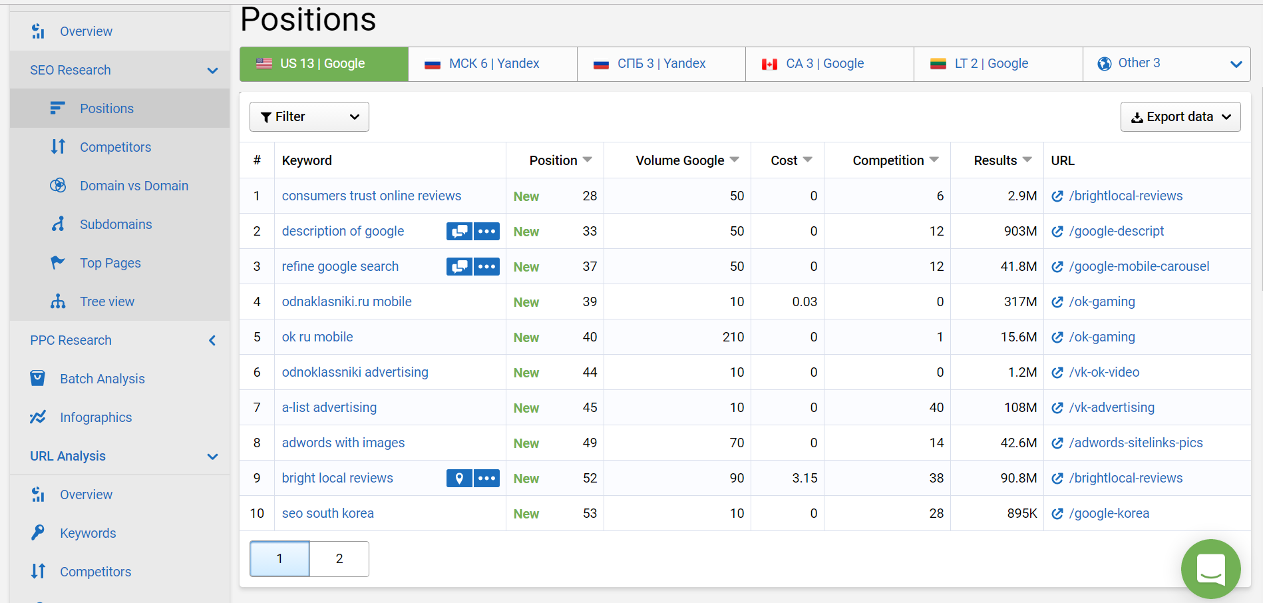1263x603 pixels.
Task: Click the map pin icon for 'bright local reviews'
Action: 459,479
